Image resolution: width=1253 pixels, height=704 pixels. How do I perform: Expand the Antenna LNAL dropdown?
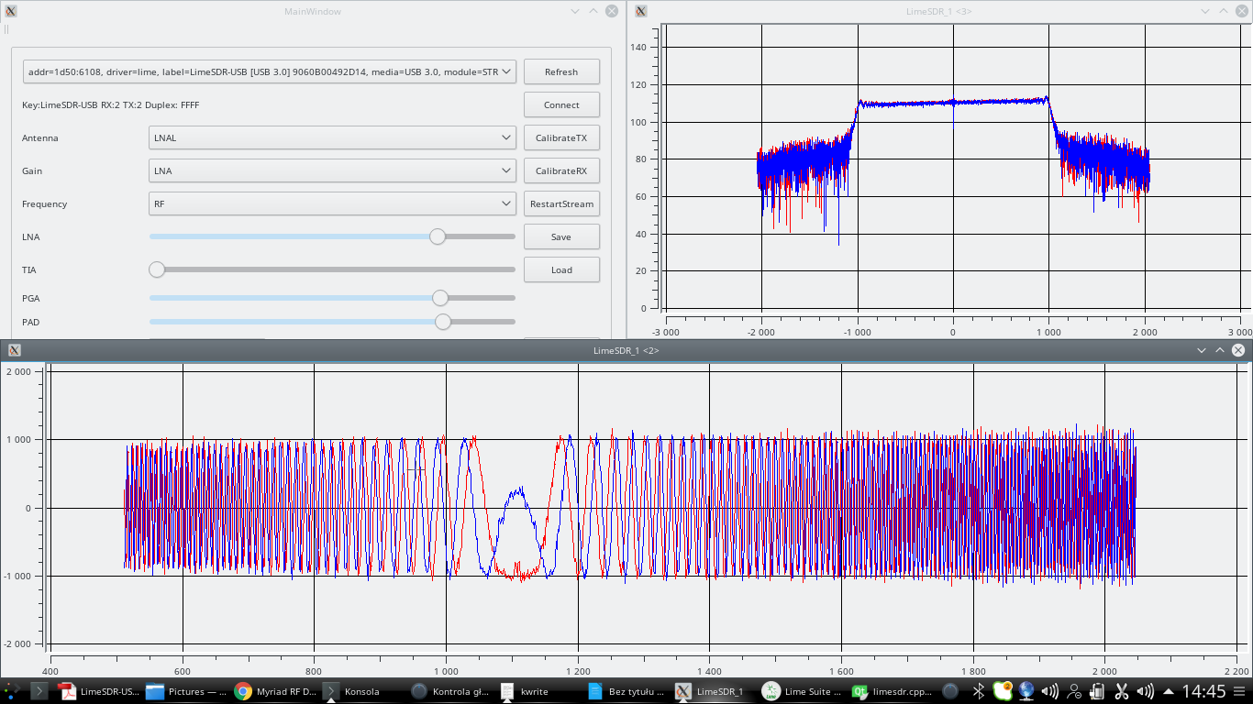tap(332, 137)
